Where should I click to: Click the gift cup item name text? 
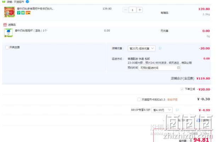click(31, 31)
